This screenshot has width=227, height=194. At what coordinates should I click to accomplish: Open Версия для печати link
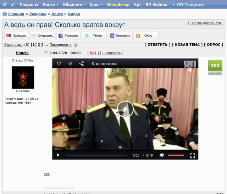point(206,23)
